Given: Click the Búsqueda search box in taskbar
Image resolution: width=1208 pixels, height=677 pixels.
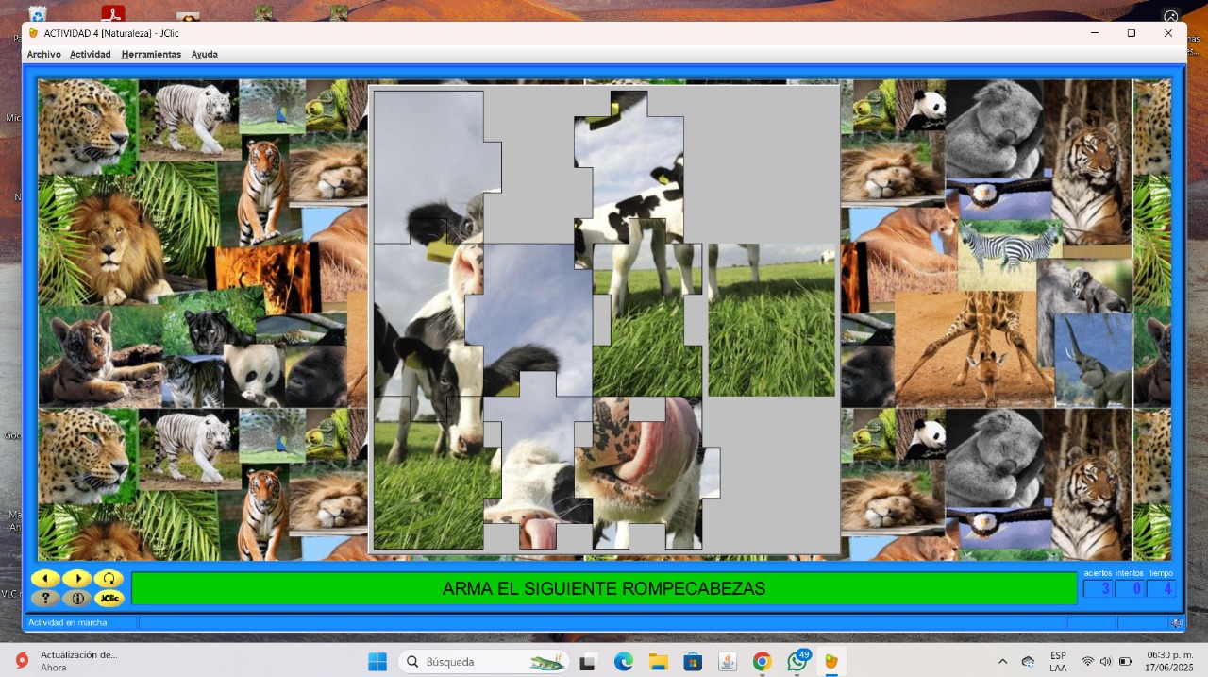Looking at the screenshot, I should coord(483,662).
